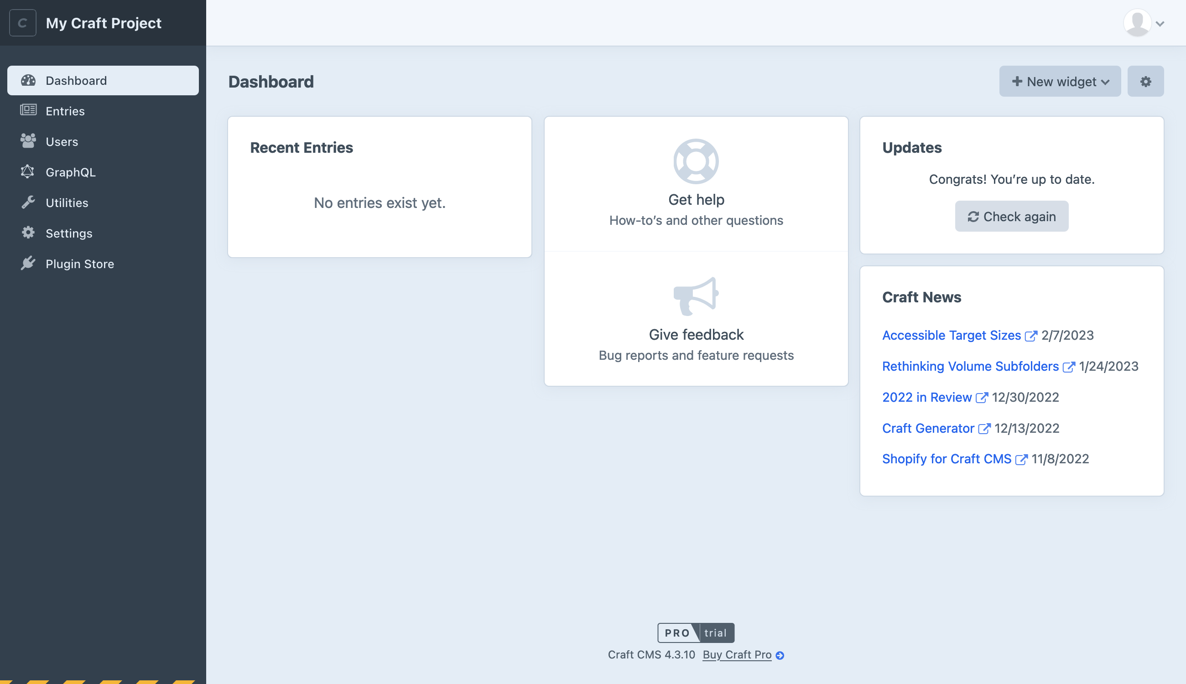Open Rethinking Volume Subfolders news link
1186x684 pixels.
tap(970, 366)
